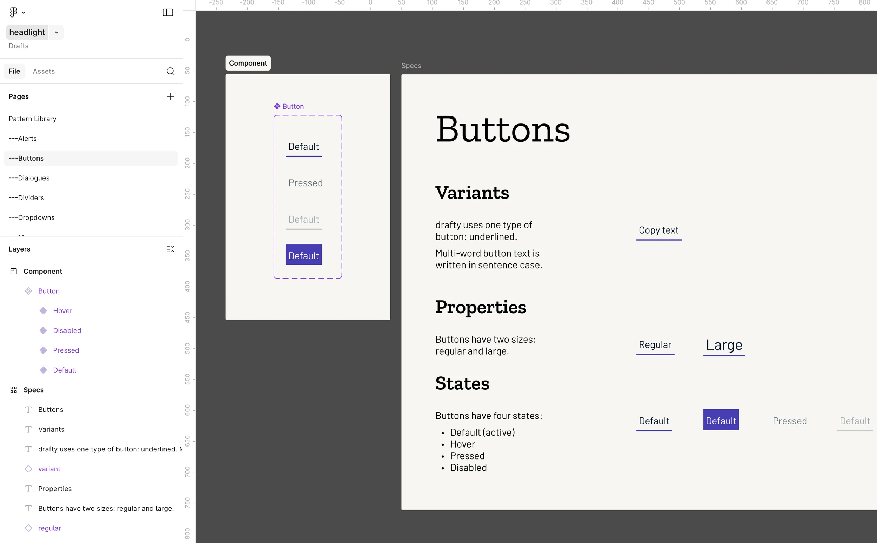Open the headlight file name dropdown chevron
877x543 pixels.
pyautogui.click(x=56, y=32)
